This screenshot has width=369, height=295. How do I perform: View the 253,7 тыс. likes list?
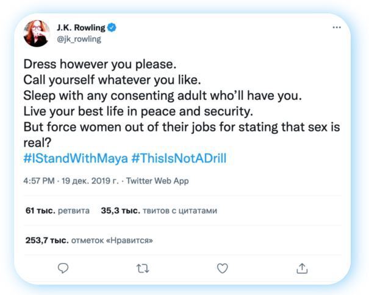(x=89, y=240)
